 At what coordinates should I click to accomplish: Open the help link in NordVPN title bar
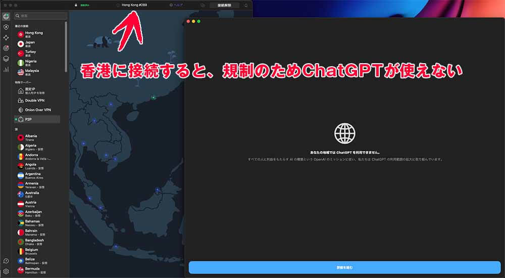176,5
